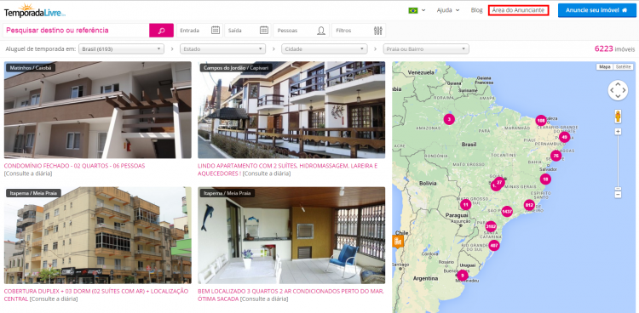The width and height of the screenshot is (639, 313).
Task: Open the Cidade dropdown
Action: click(x=325, y=48)
